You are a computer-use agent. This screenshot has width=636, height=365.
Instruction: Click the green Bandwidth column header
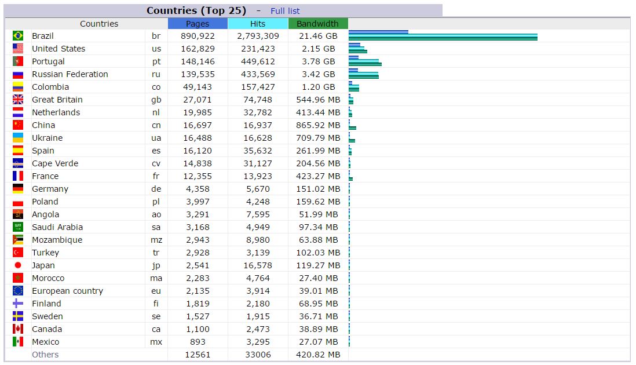pos(318,24)
